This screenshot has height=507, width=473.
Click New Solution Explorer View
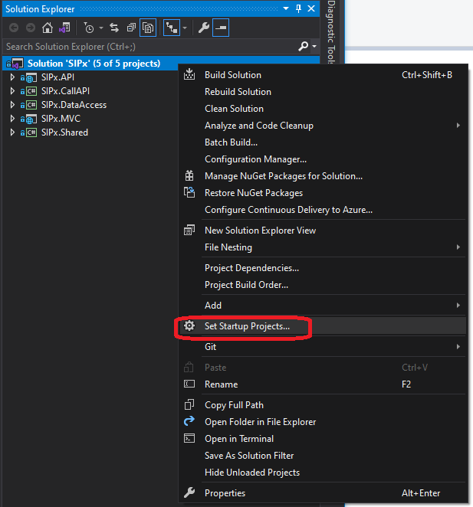pos(323,231)
